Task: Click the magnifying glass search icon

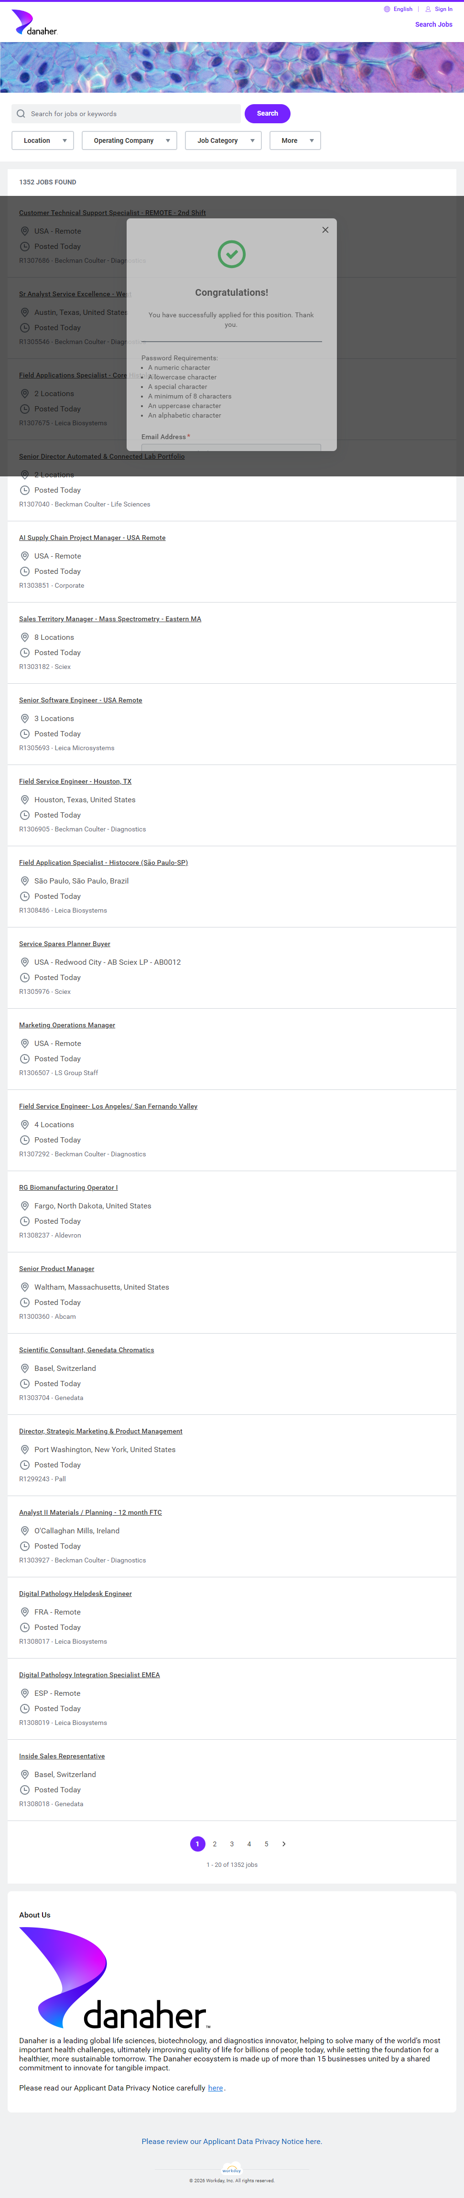Action: 22,114
